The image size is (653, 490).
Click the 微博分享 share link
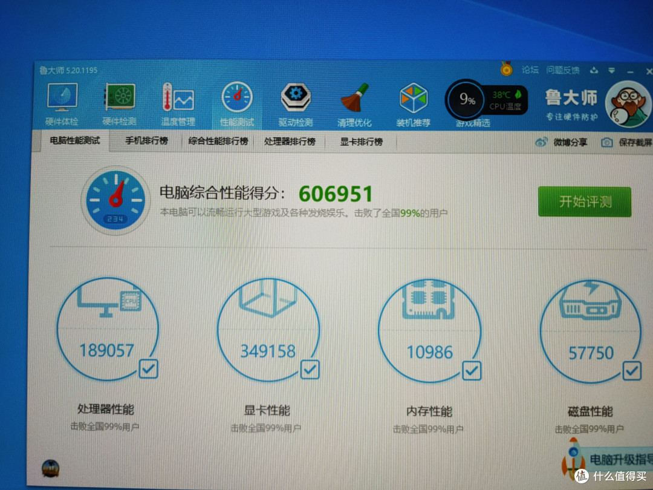coord(570,143)
